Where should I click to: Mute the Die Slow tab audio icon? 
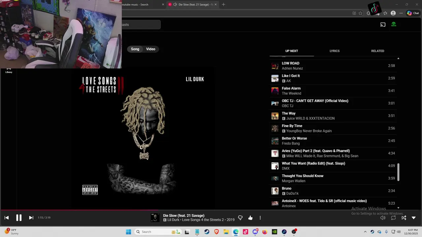(175, 4)
